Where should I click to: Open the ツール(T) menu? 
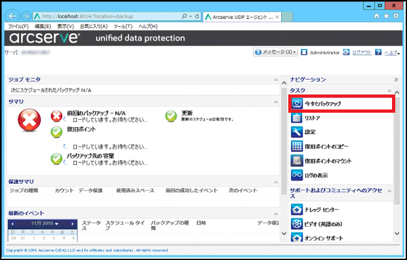[x=123, y=27]
